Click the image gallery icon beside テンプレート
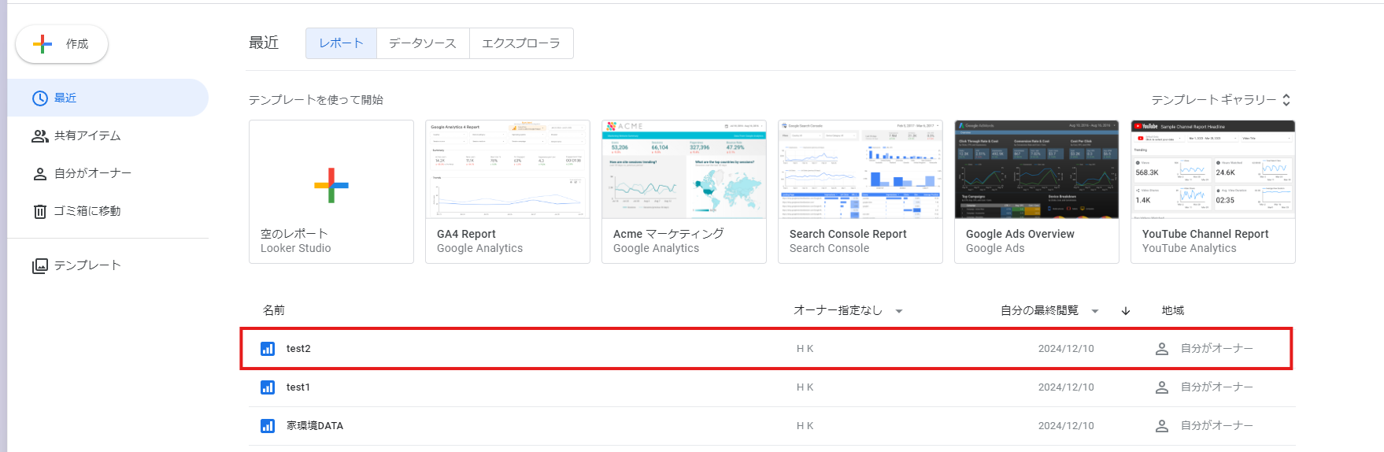Viewport: 1384px width, 452px height. tap(40, 265)
